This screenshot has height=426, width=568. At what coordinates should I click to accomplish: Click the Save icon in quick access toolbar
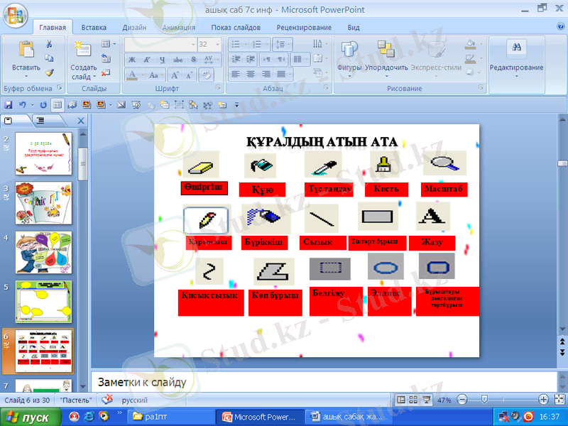point(9,104)
